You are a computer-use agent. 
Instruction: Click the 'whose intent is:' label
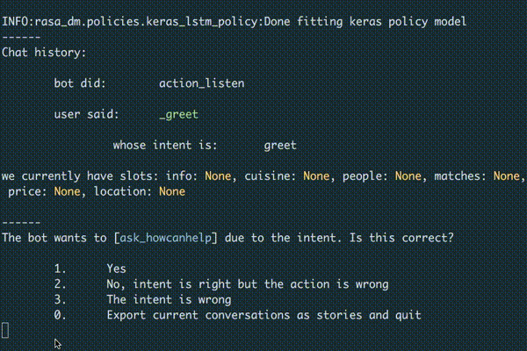coord(165,146)
